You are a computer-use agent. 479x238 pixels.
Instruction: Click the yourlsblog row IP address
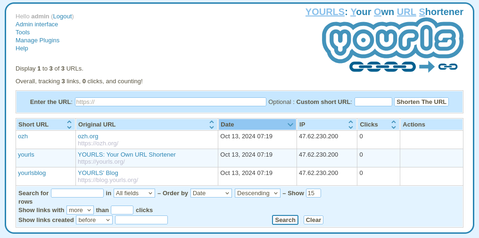(x=318, y=173)
